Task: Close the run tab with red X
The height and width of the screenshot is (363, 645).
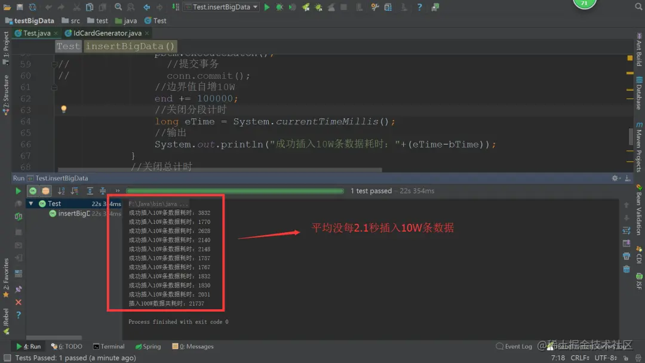Action: coord(19,302)
